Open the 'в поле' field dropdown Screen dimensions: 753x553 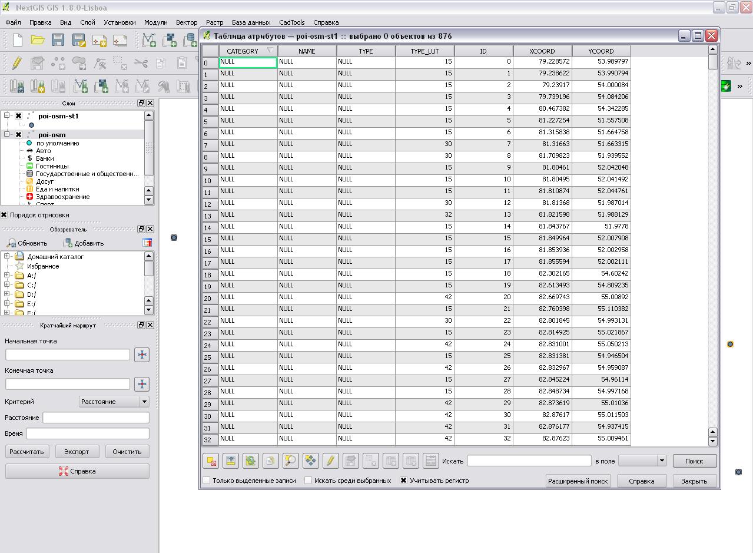tap(642, 461)
